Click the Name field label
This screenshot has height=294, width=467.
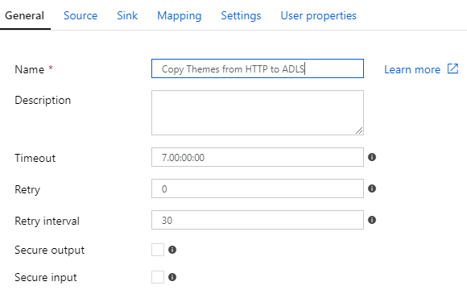[x=30, y=69]
